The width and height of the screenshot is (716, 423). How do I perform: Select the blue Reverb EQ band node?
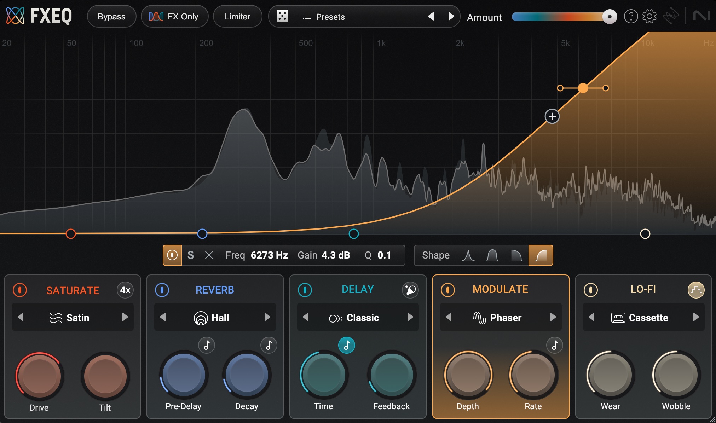[202, 234]
